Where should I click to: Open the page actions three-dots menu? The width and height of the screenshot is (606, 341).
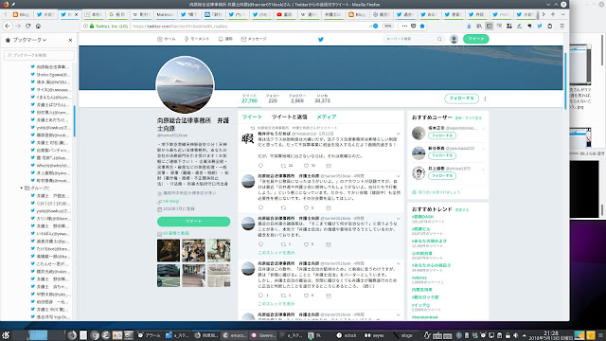pyautogui.click(x=404, y=26)
